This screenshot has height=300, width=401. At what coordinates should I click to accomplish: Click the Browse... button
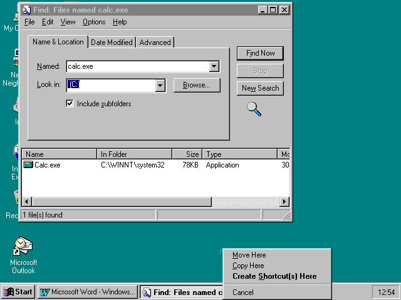coord(197,85)
